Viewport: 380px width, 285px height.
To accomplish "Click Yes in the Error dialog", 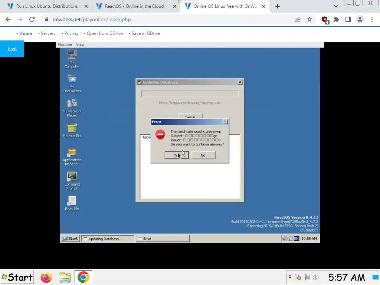I will coord(177,155).
